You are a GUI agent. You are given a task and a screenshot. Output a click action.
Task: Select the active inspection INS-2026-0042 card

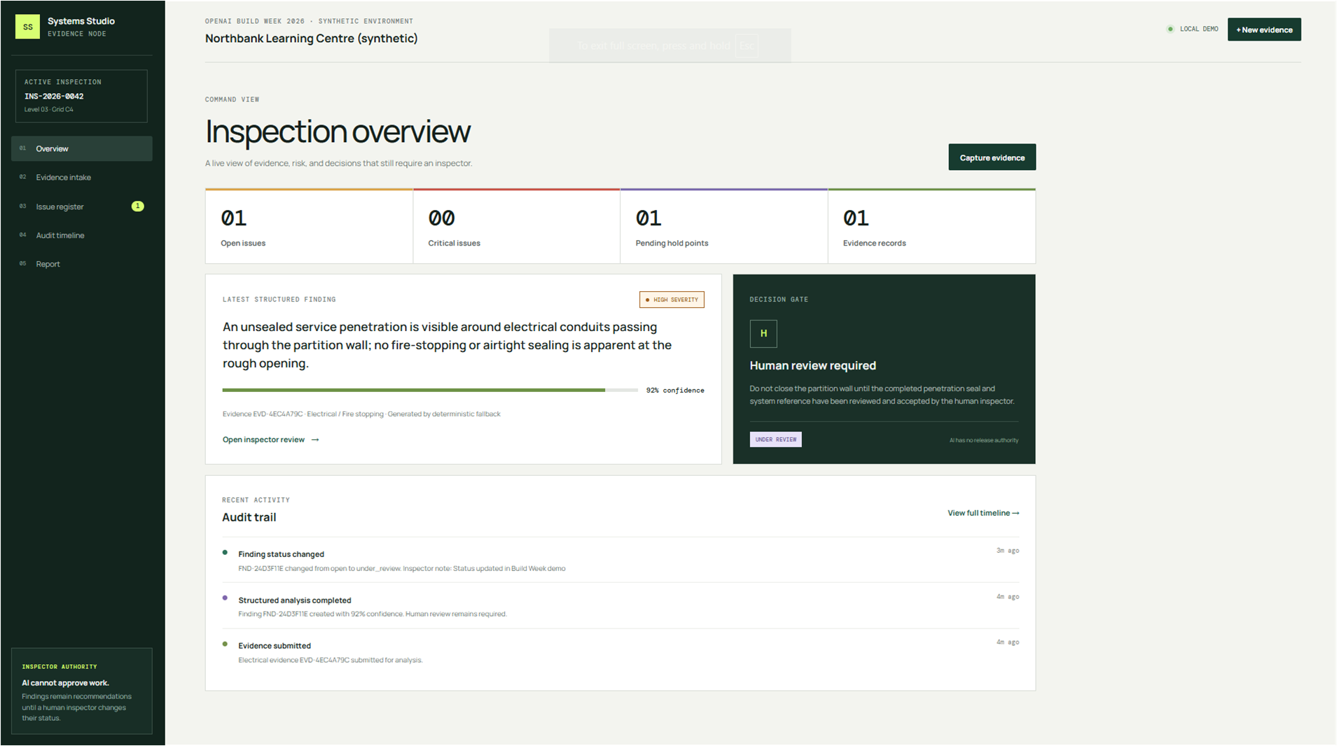coord(82,96)
